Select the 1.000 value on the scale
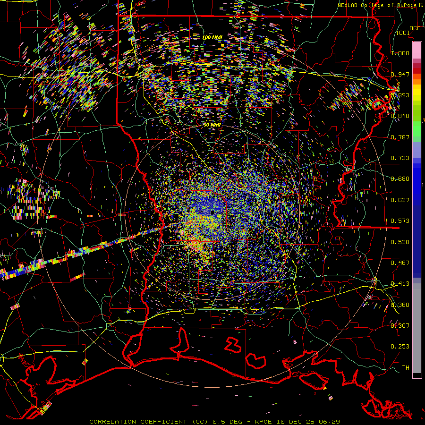This screenshot has height=425, width=425. [x=400, y=53]
